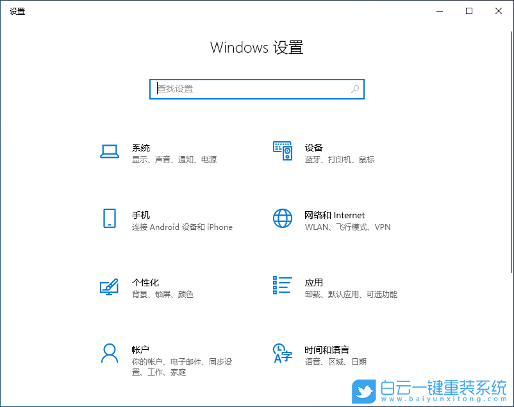This screenshot has width=514, height=407.
Task: Click the minimize button on title bar
Action: pos(440,11)
